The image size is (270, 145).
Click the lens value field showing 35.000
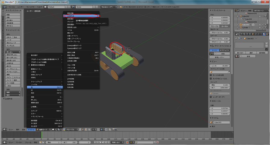click(x=220, y=66)
